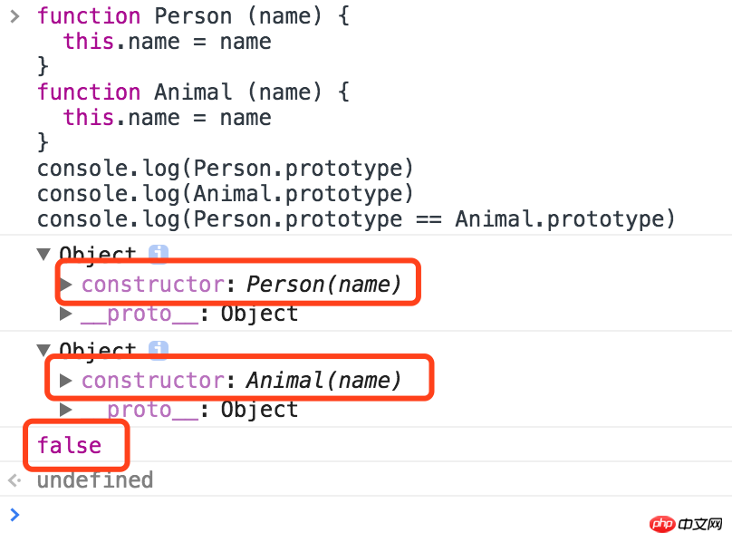
Task: Expand the Person(name) constructor entry
Action: (x=66, y=285)
